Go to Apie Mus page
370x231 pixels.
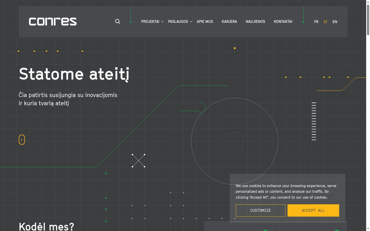pyautogui.click(x=205, y=22)
